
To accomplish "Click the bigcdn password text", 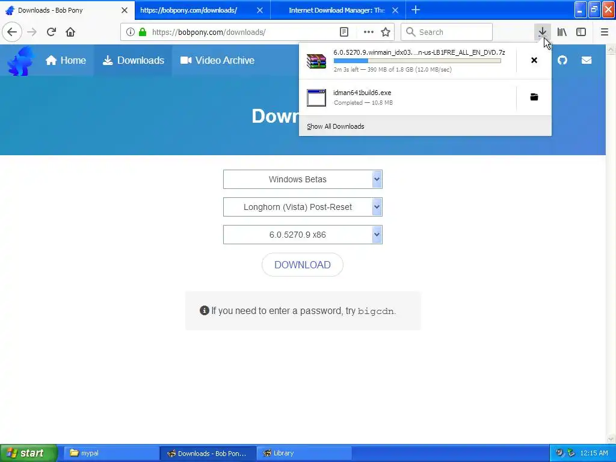I will click(375, 311).
